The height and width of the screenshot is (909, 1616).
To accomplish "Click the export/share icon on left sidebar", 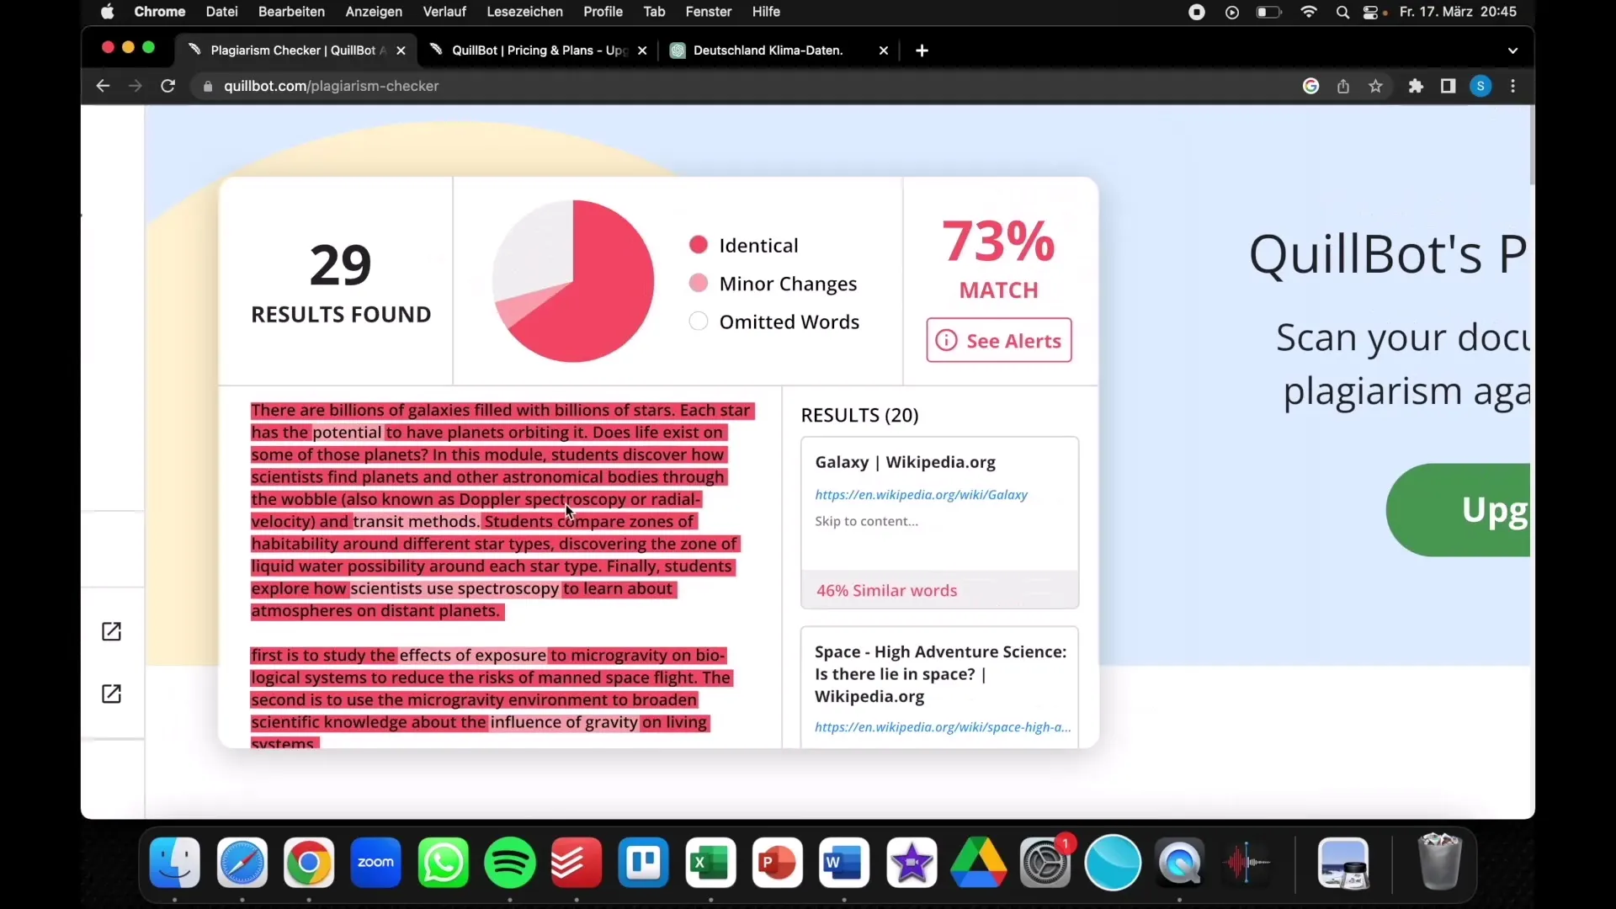I will point(111,630).
